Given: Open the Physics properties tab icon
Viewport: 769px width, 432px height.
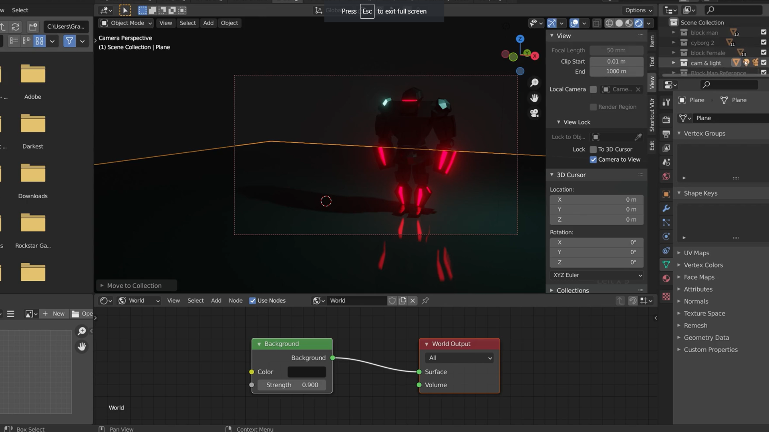Looking at the screenshot, I should [666, 236].
